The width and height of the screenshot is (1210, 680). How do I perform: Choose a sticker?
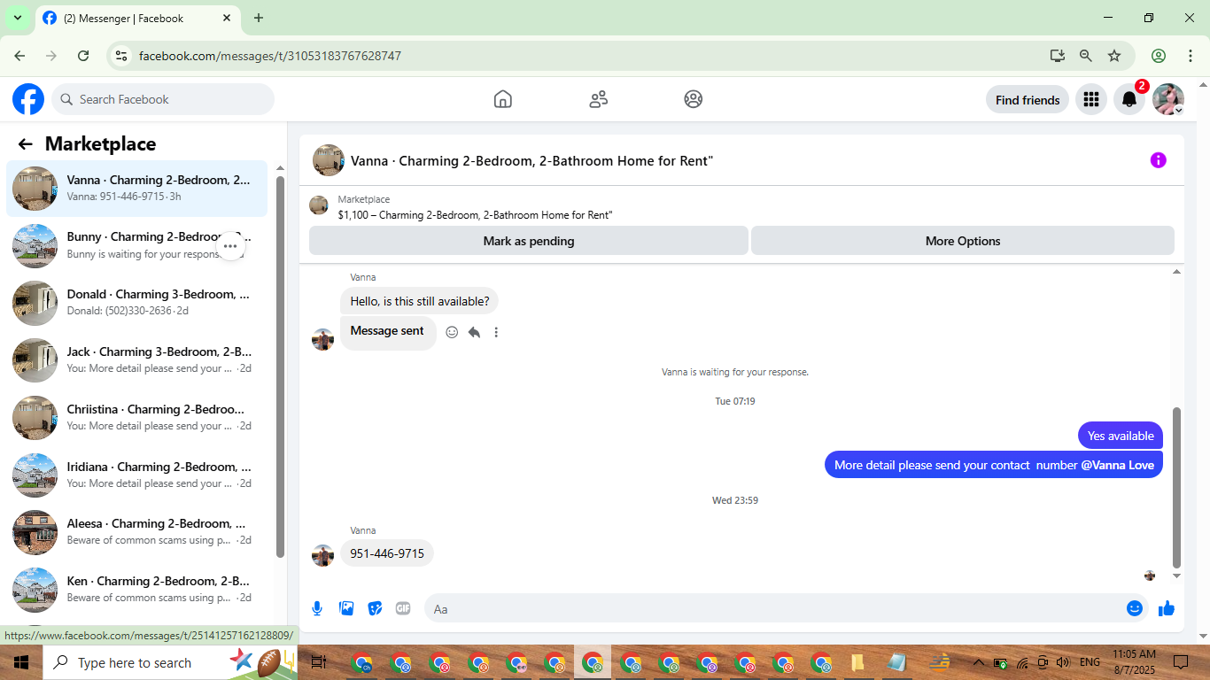(x=375, y=608)
